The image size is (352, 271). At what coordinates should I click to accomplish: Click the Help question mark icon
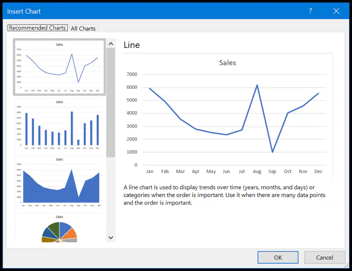[x=310, y=11]
